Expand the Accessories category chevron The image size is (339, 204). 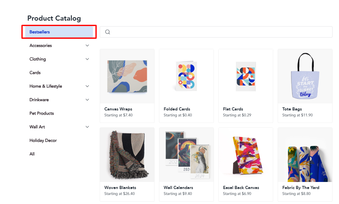coord(87,45)
